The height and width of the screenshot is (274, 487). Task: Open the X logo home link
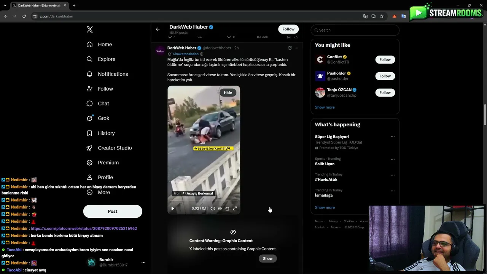pos(90,30)
